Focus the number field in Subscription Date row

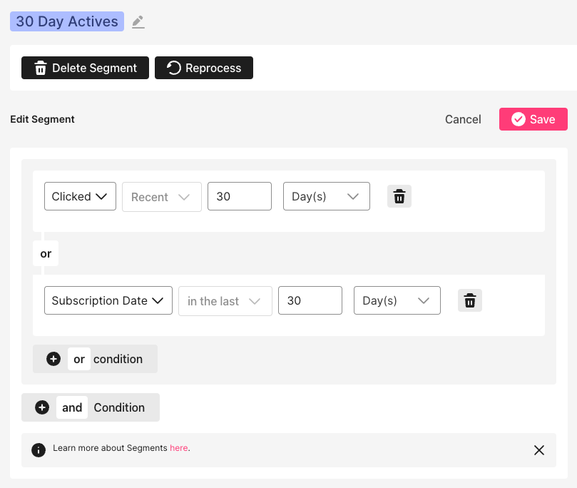310,301
